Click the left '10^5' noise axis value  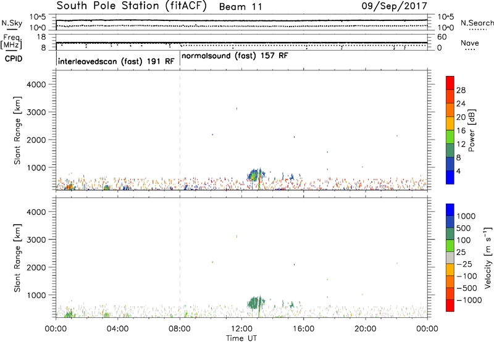click(x=38, y=17)
